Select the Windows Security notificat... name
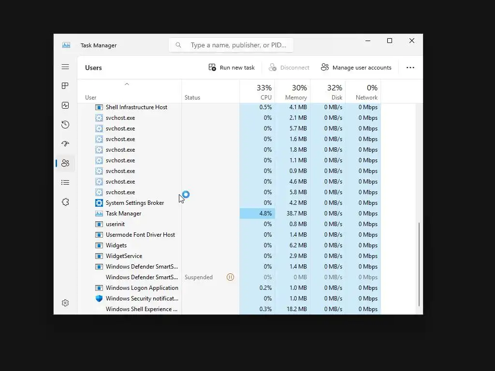 [x=142, y=299]
